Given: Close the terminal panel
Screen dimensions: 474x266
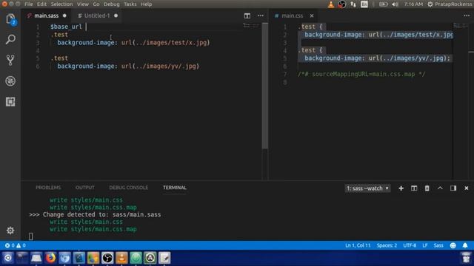Looking at the screenshot, I should point(467,188).
